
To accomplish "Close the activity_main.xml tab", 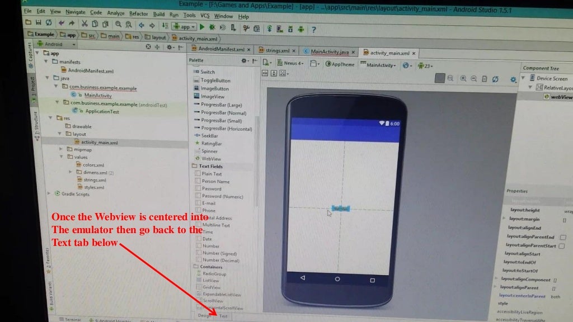I will tap(414, 53).
